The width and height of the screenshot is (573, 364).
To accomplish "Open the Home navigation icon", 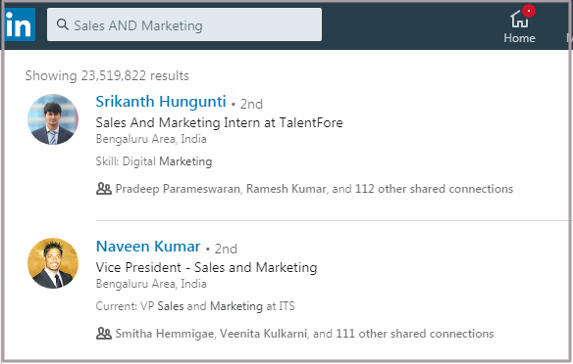I will 519,19.
